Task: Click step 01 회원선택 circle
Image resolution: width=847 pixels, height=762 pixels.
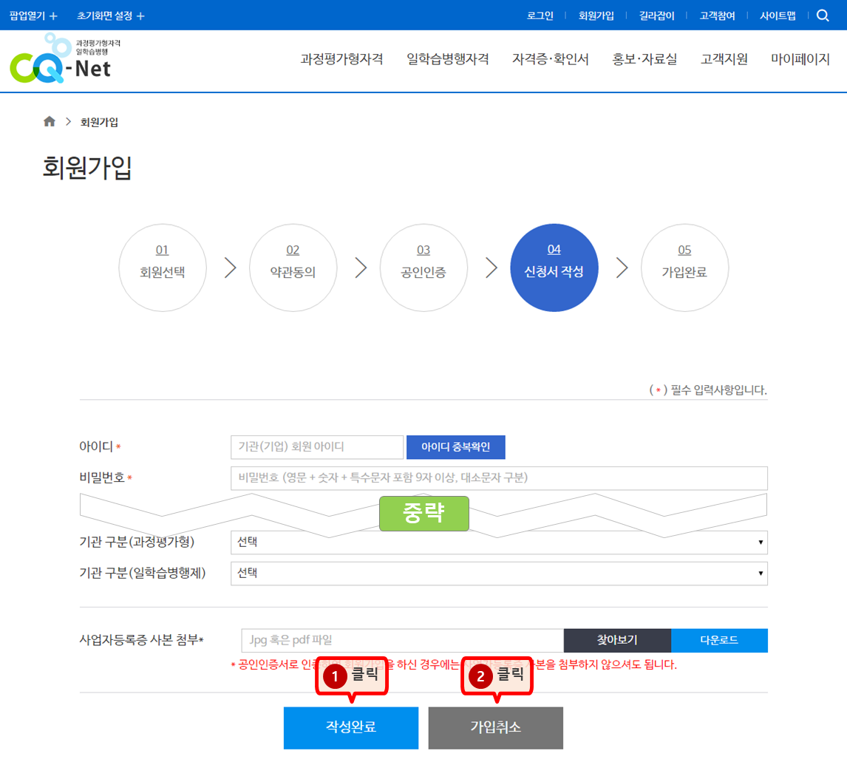Action: click(163, 268)
